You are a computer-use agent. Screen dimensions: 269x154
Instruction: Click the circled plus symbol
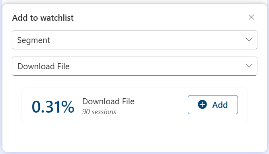[x=202, y=104]
